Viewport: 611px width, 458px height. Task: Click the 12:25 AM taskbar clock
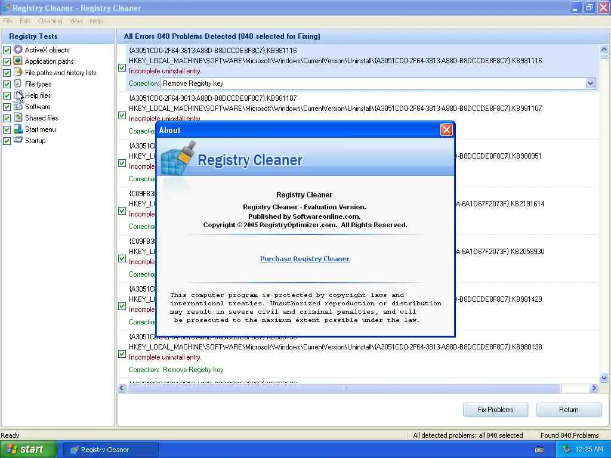(x=589, y=449)
